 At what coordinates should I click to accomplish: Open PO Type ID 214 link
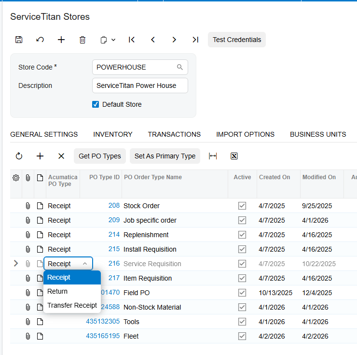click(x=114, y=234)
